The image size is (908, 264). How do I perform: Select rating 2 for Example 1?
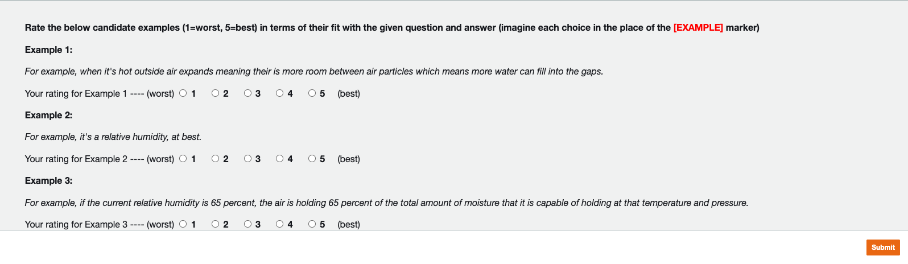coord(216,93)
